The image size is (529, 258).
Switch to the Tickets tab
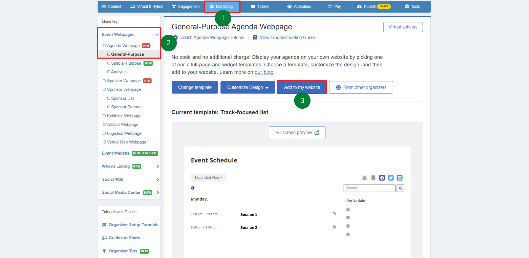pos(260,6)
